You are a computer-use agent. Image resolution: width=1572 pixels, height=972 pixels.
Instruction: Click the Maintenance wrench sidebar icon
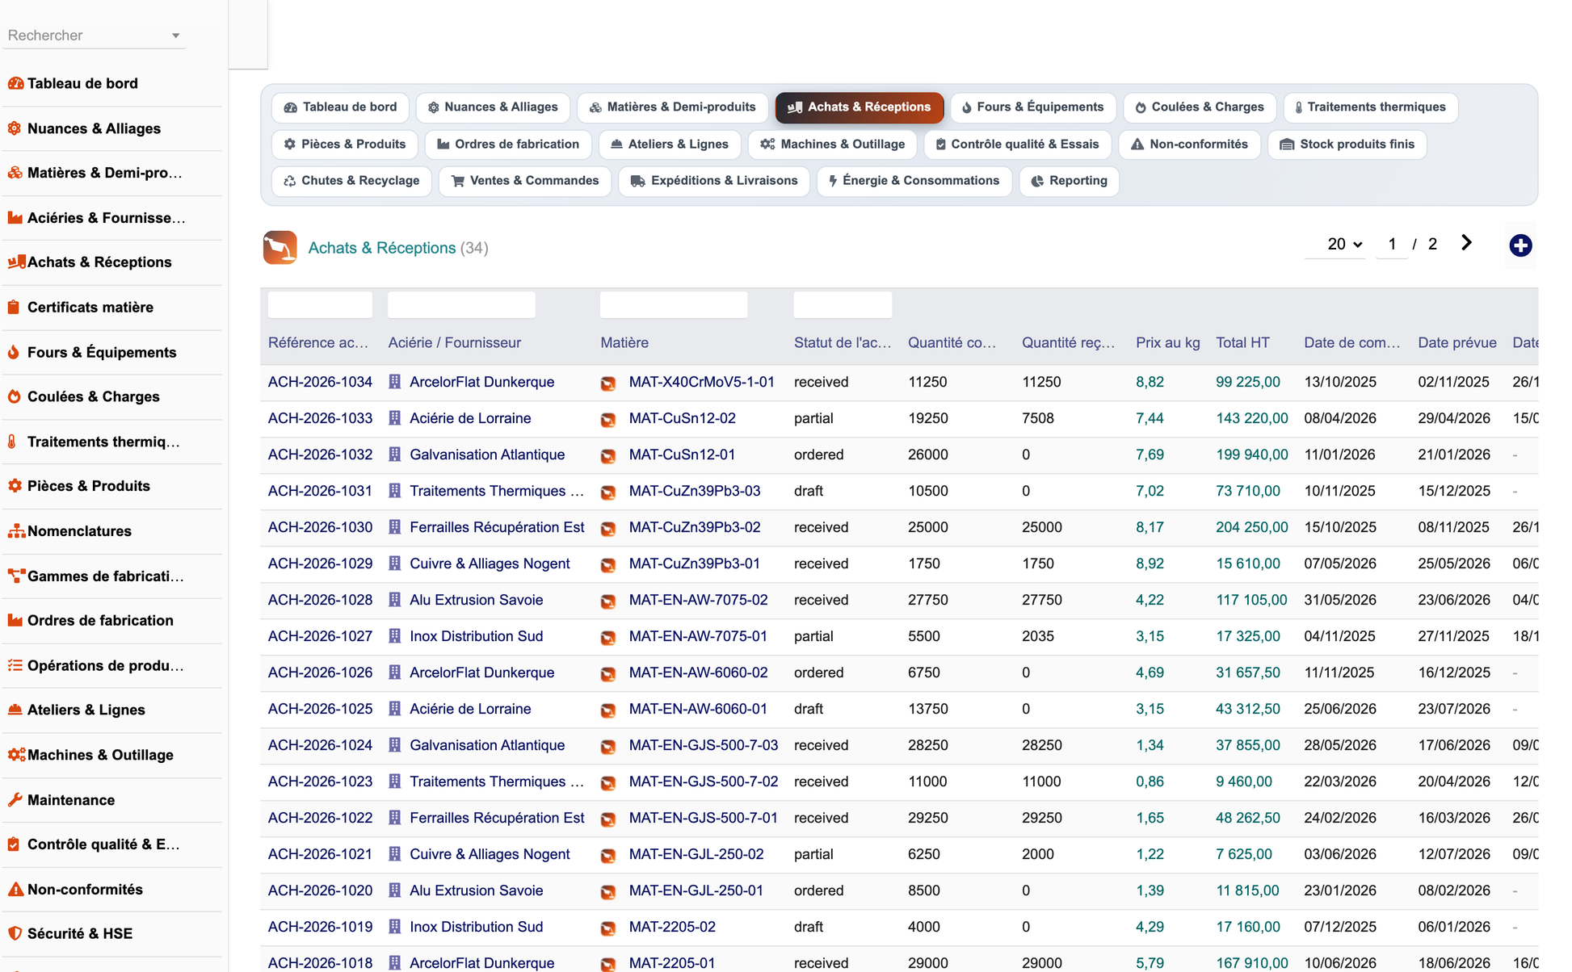(15, 800)
